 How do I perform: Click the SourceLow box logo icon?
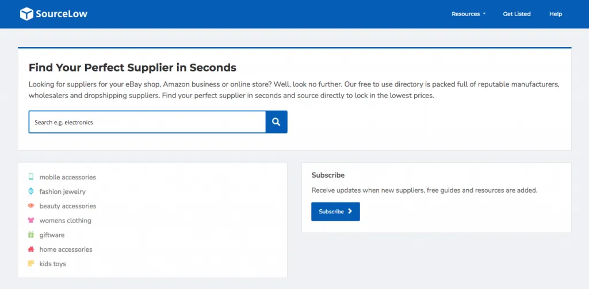click(26, 14)
